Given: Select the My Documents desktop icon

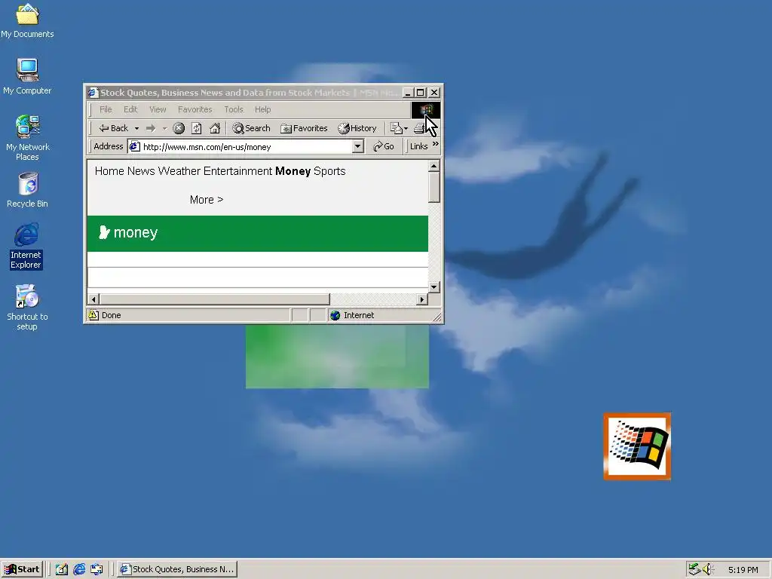Looking at the screenshot, I should pos(27,21).
